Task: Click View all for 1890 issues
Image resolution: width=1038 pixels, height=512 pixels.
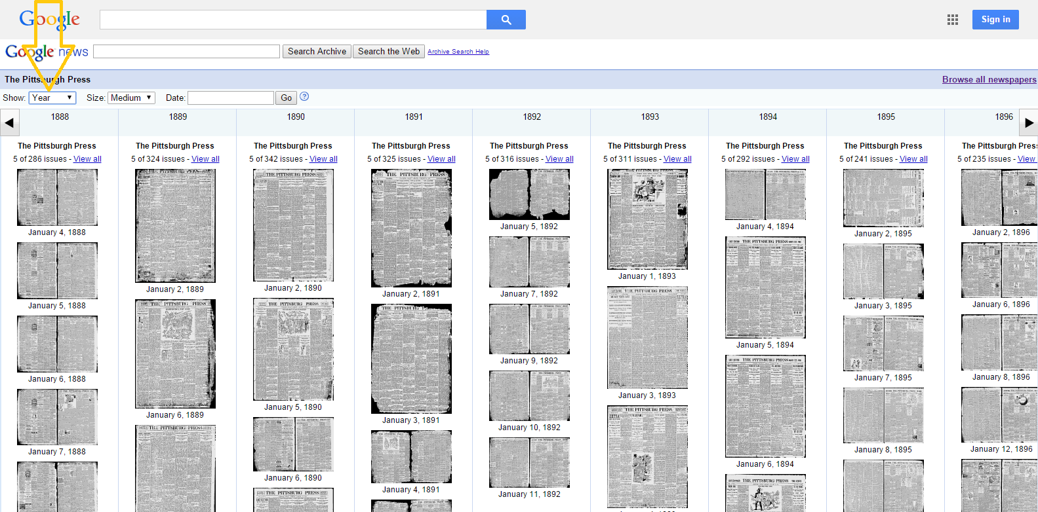Action: tap(323, 159)
